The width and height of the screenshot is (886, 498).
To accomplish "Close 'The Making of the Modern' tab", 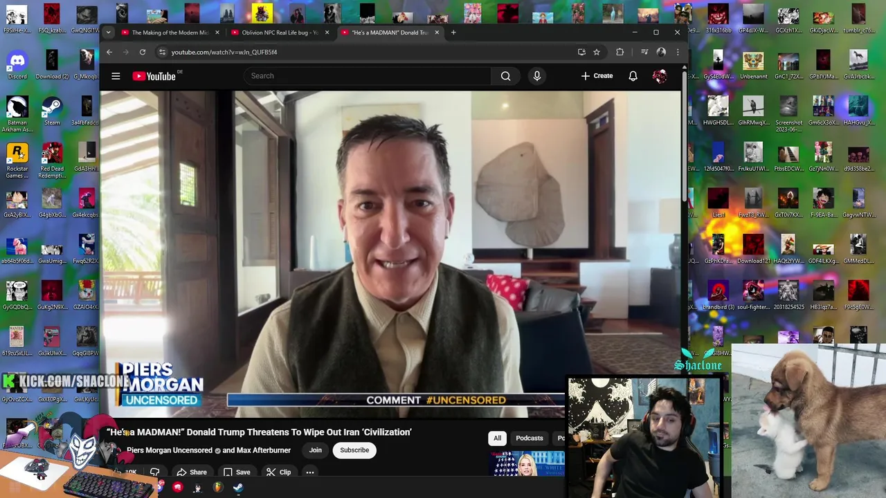I will coord(217,33).
